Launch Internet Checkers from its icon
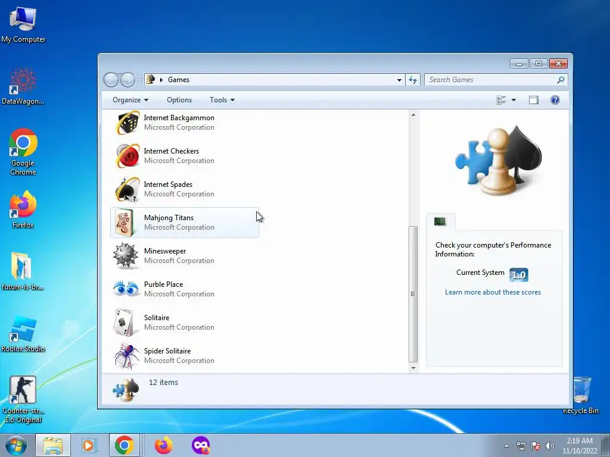 pyautogui.click(x=127, y=156)
